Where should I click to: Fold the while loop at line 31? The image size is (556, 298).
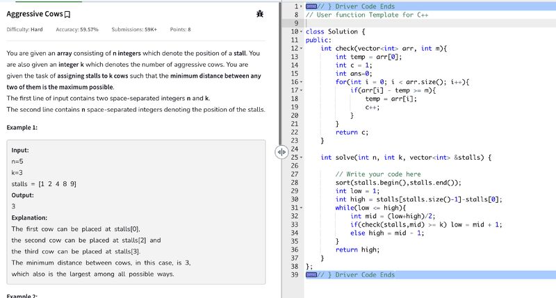click(x=300, y=208)
